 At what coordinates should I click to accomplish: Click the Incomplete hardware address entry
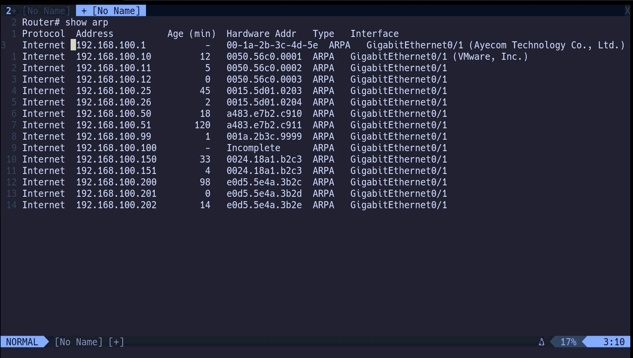pyautogui.click(x=254, y=148)
